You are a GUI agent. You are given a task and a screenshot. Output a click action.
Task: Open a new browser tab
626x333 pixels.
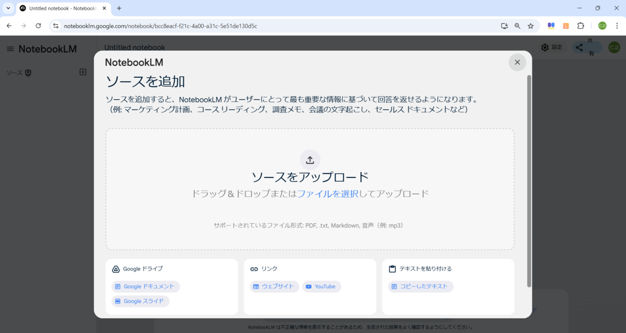coord(119,8)
